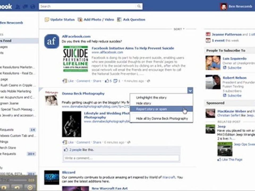Click the friend requests icon in top bar
This screenshot has width=255, height=191.
18,7
